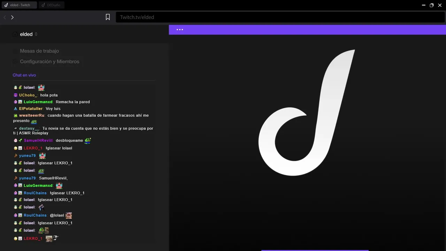Click the text "hola pota"
446x251 pixels.
49,95
